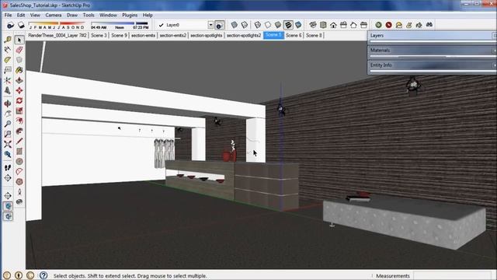This screenshot has height=280, width=497.
Task: Place a Section Plane tool
Action: pos(8,196)
